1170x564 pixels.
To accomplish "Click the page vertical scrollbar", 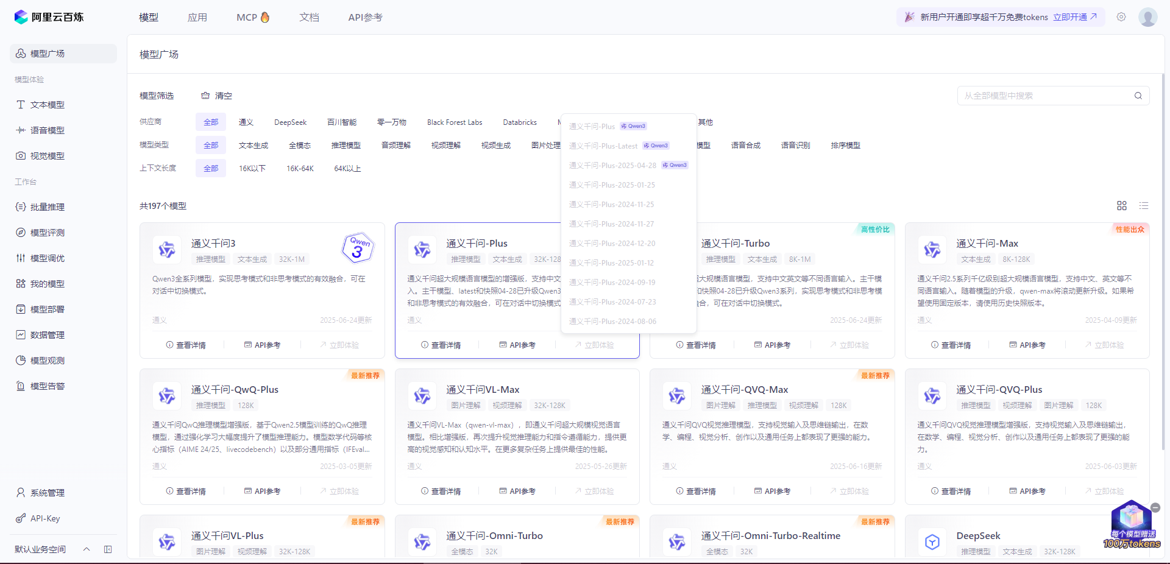I will pyautogui.click(x=1163, y=262).
